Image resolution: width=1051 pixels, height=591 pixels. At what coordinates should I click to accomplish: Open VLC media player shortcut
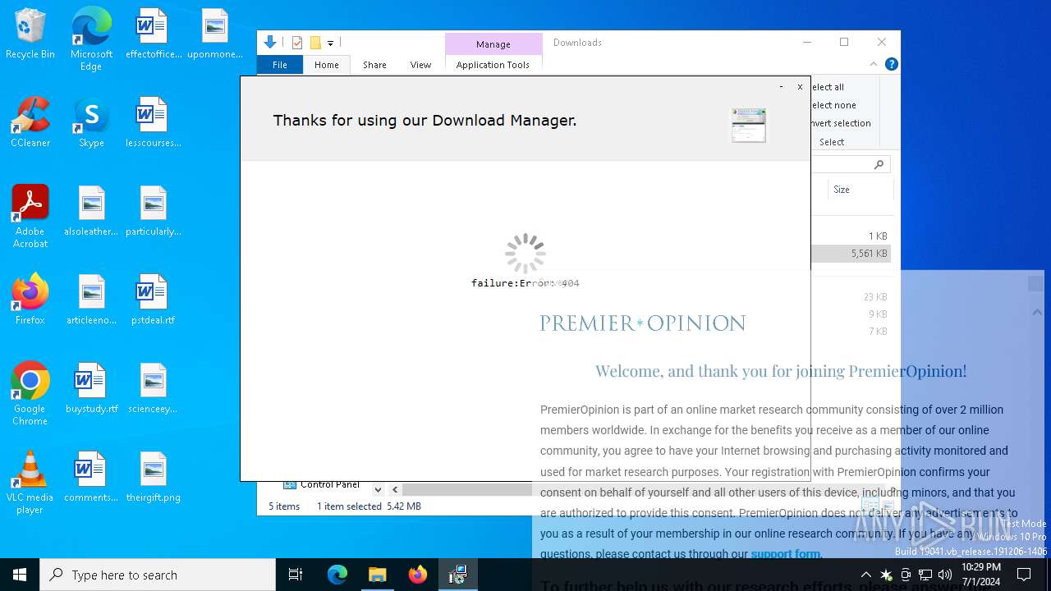[x=30, y=483]
